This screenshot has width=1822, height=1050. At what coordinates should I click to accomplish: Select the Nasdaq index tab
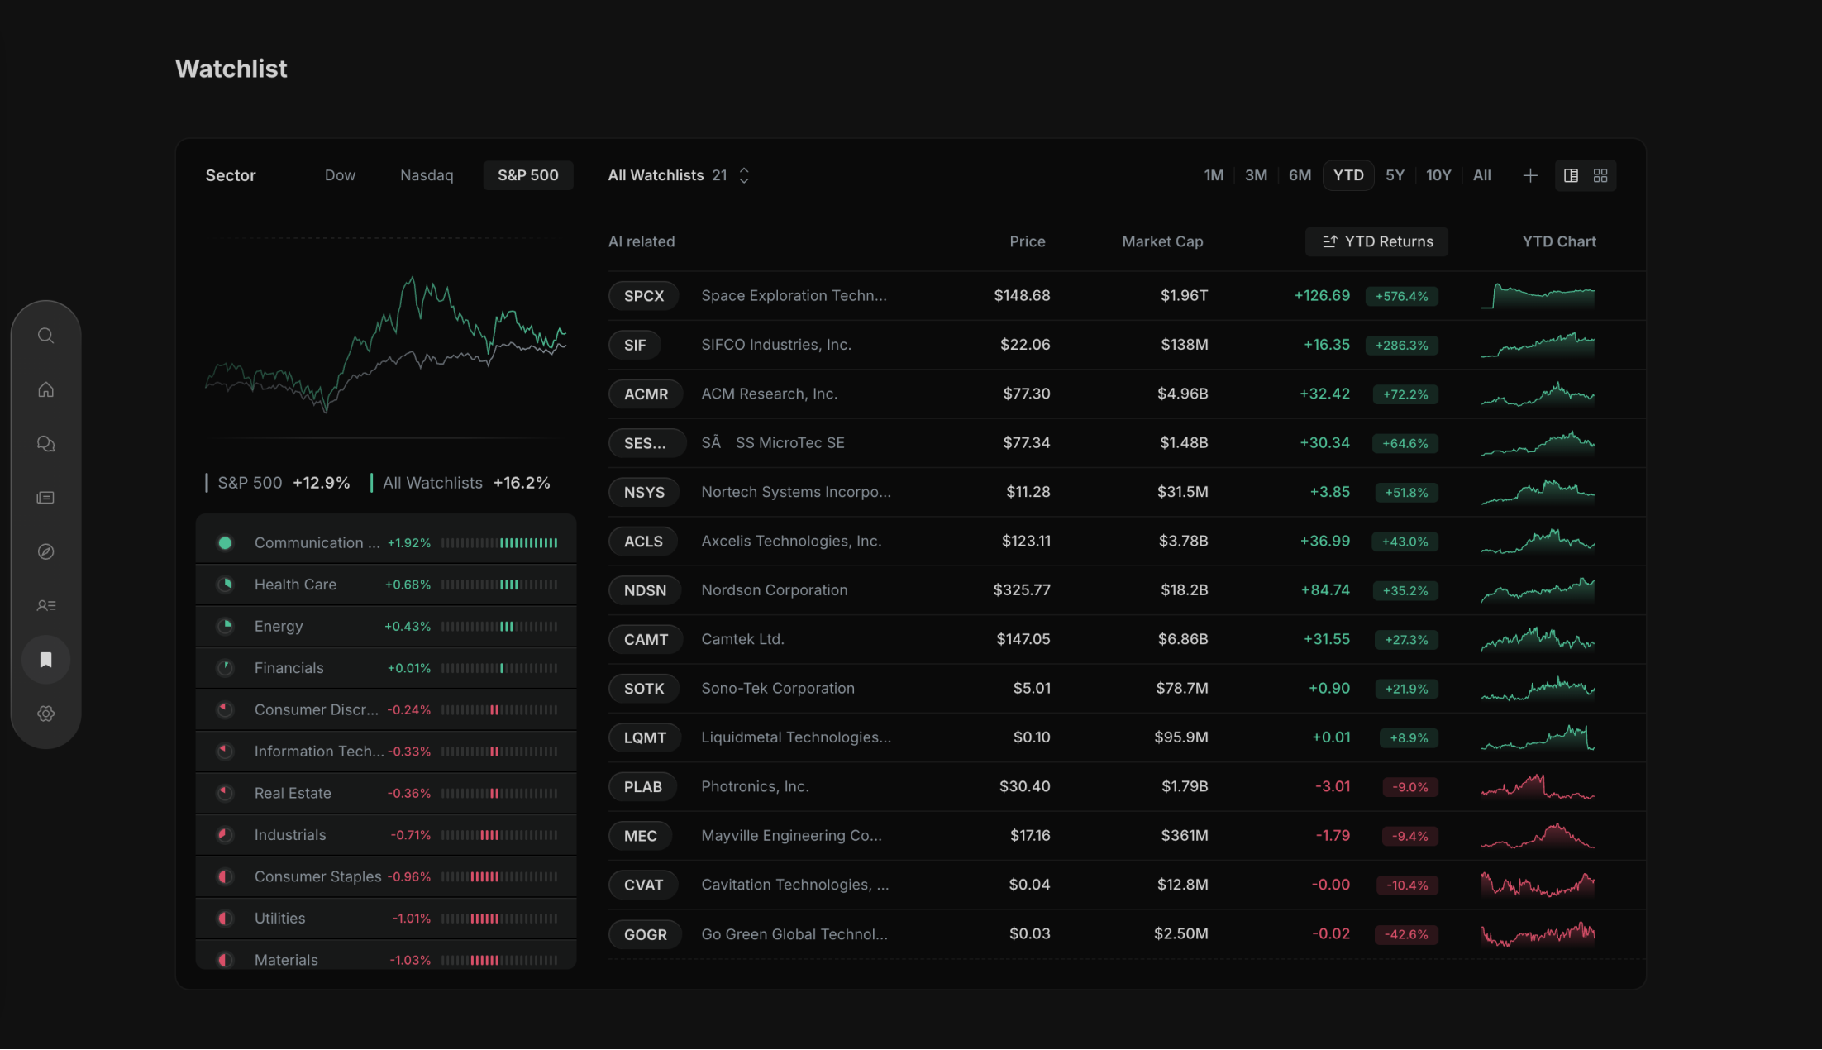click(x=427, y=175)
